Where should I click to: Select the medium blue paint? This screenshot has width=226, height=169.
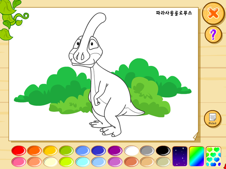click(83, 151)
